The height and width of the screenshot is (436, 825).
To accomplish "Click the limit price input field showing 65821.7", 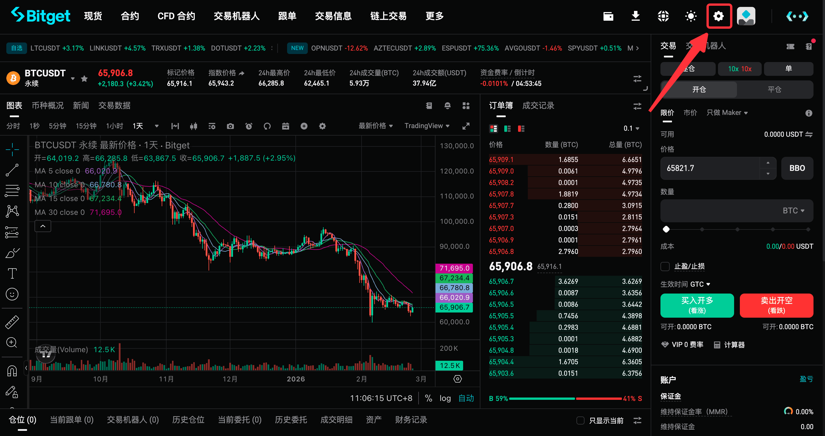I will pos(704,168).
